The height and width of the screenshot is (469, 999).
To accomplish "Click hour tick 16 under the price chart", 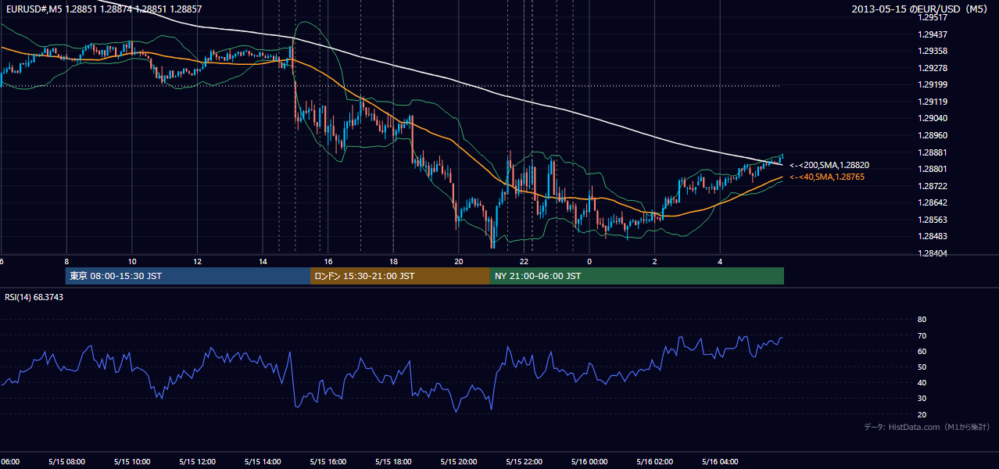I will tap(328, 262).
